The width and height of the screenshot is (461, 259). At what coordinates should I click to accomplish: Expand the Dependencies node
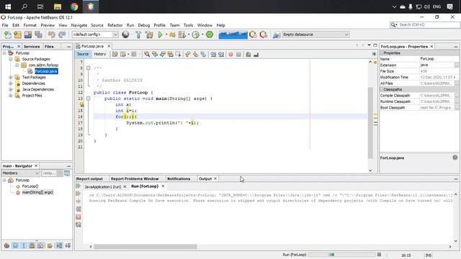click(11, 83)
